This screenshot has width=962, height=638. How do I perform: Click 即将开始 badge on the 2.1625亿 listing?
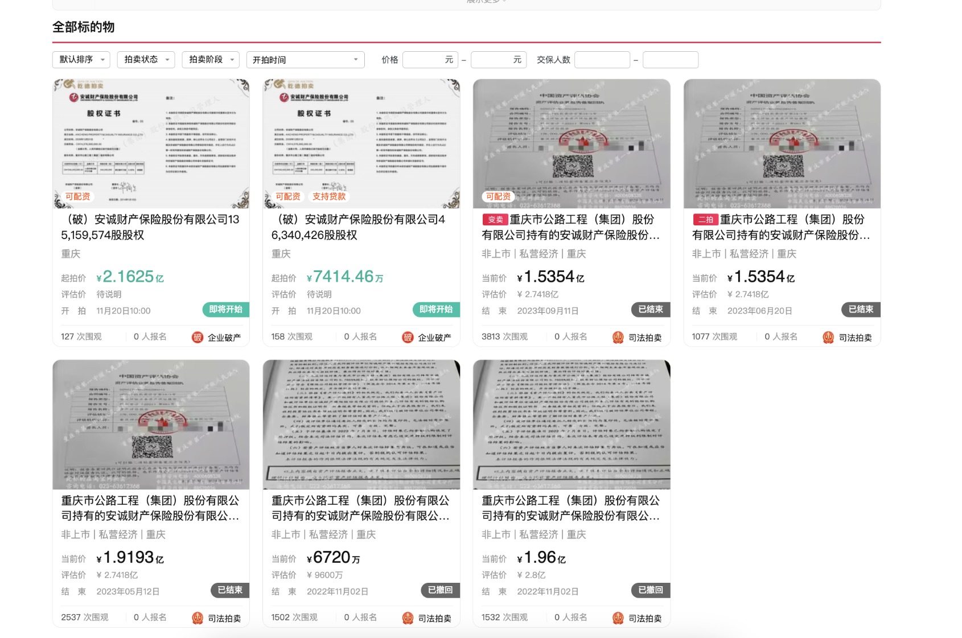point(225,310)
